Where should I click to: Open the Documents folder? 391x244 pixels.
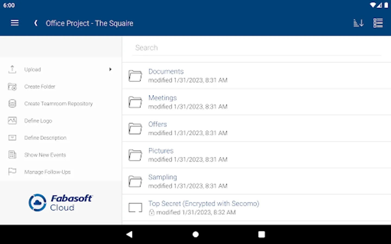point(166,72)
